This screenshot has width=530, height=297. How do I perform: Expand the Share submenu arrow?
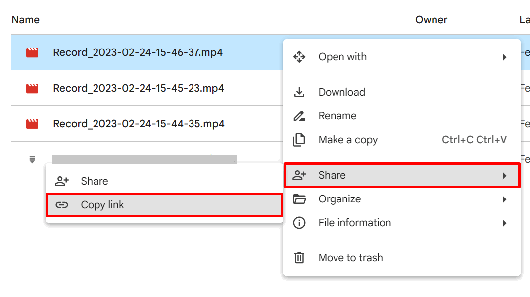[505, 175]
